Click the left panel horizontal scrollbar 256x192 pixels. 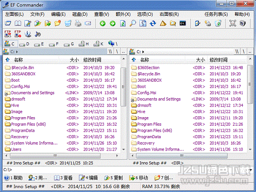click(62, 156)
